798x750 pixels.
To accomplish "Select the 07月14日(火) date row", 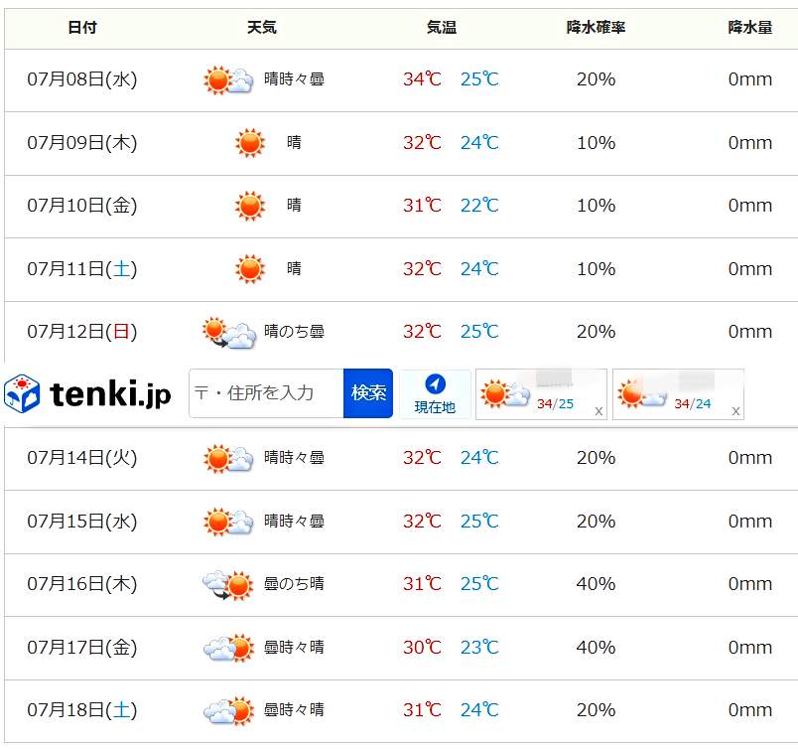I will click(401, 459).
